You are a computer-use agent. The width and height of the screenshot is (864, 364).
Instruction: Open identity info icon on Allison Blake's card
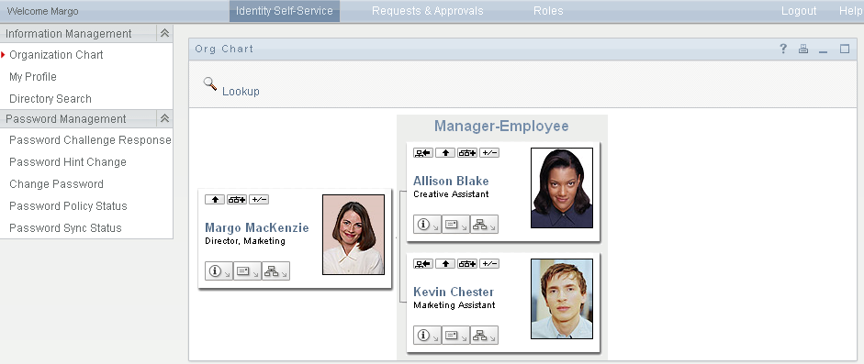click(x=427, y=225)
